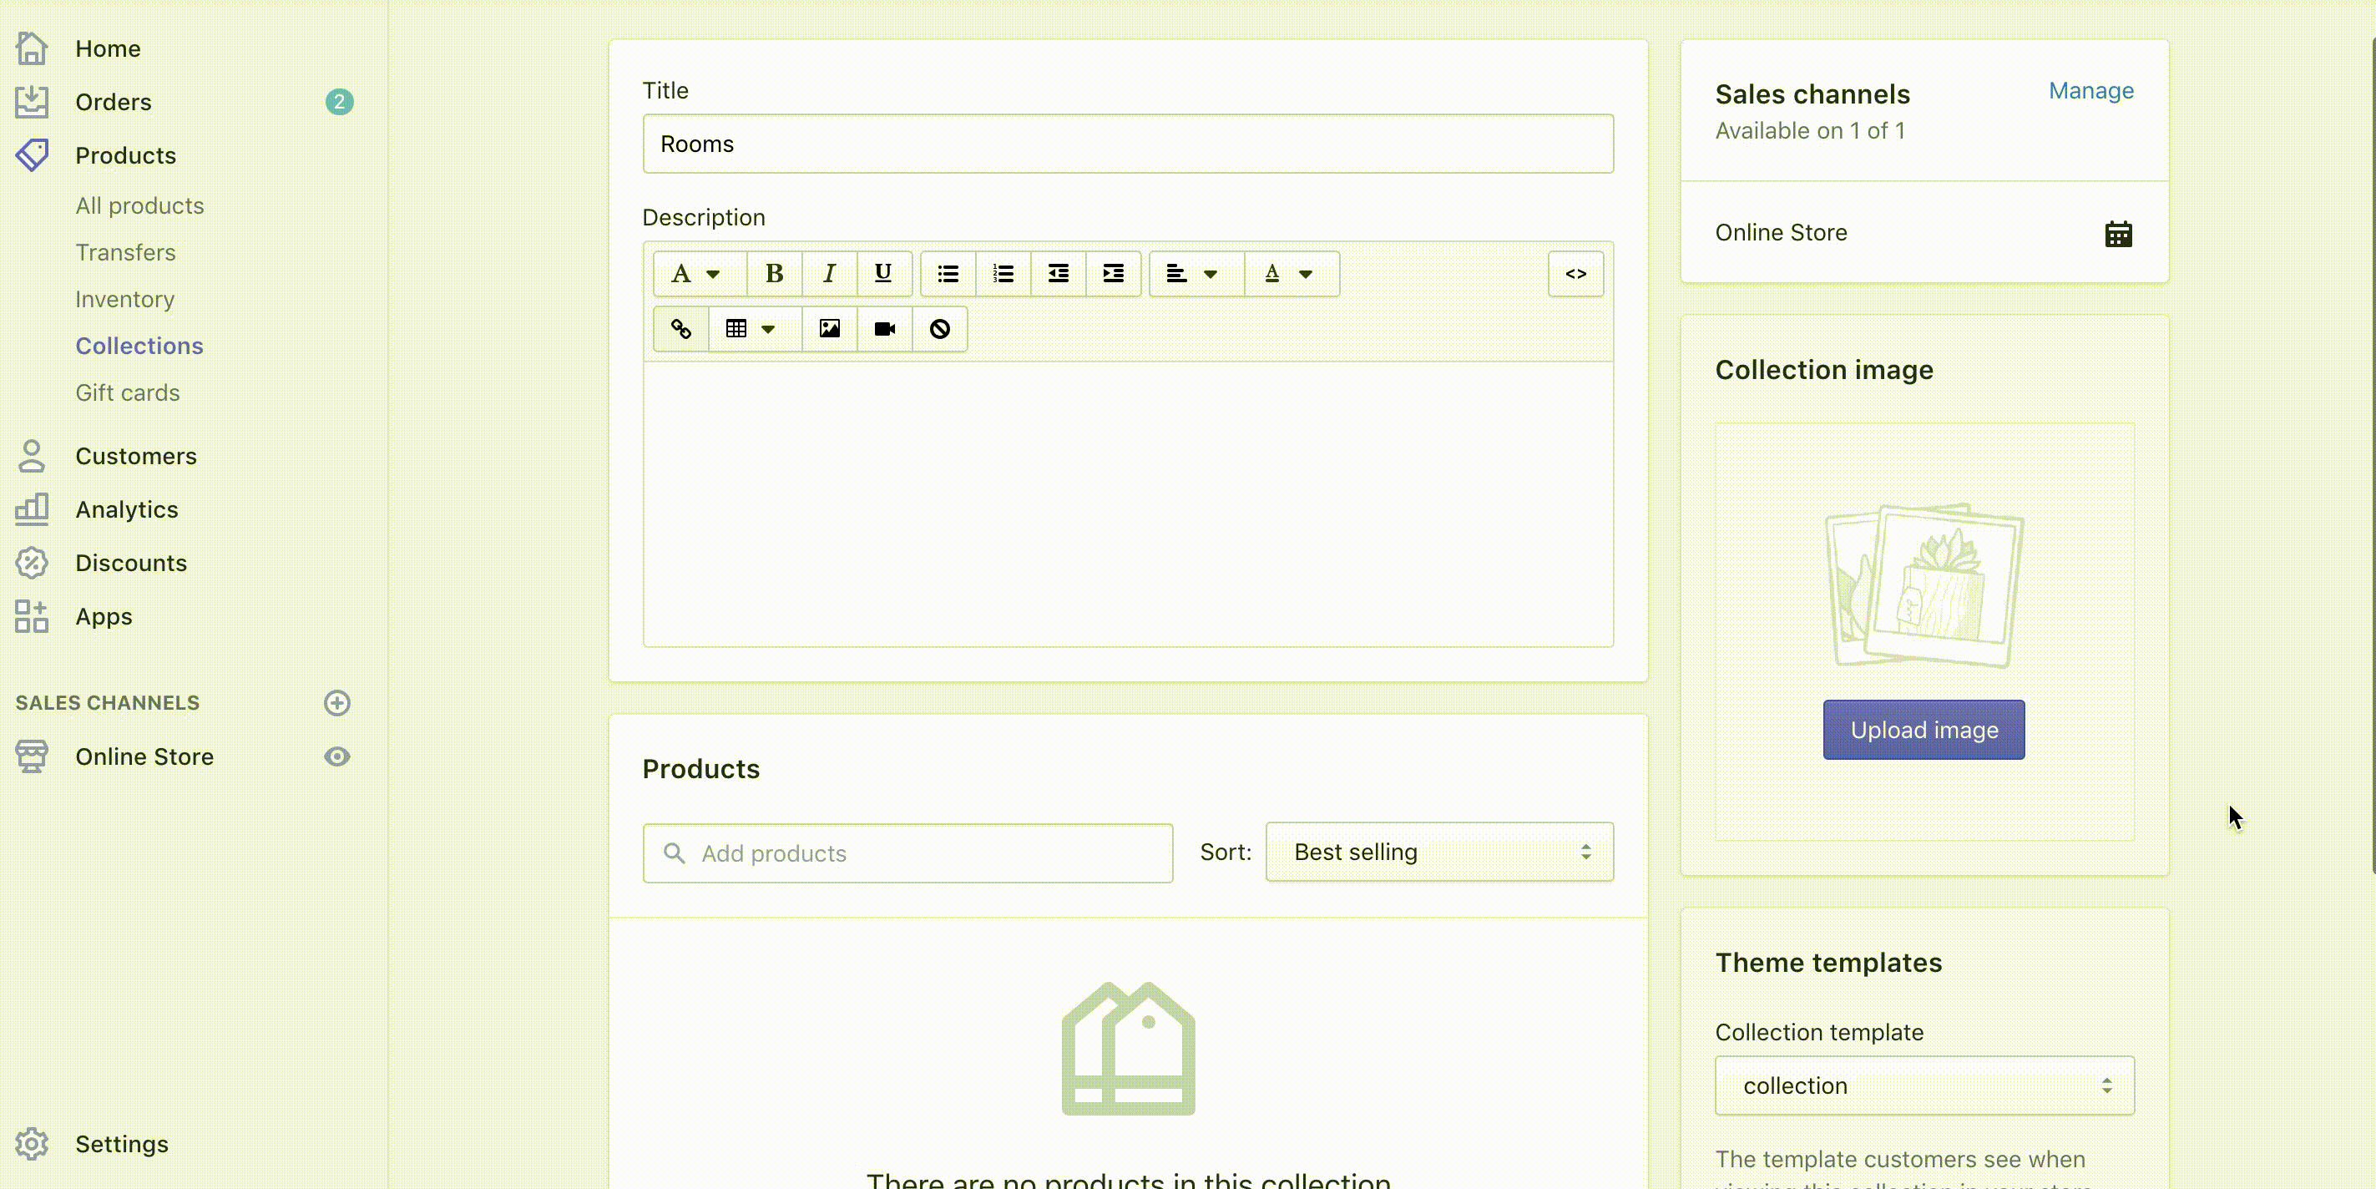This screenshot has width=2376, height=1189.
Task: Toggle numbered list formatting
Action: tap(1003, 274)
